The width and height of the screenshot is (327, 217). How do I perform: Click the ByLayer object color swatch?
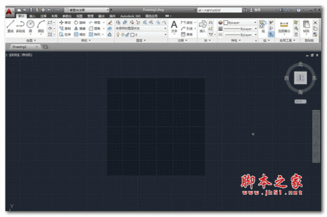point(226,22)
